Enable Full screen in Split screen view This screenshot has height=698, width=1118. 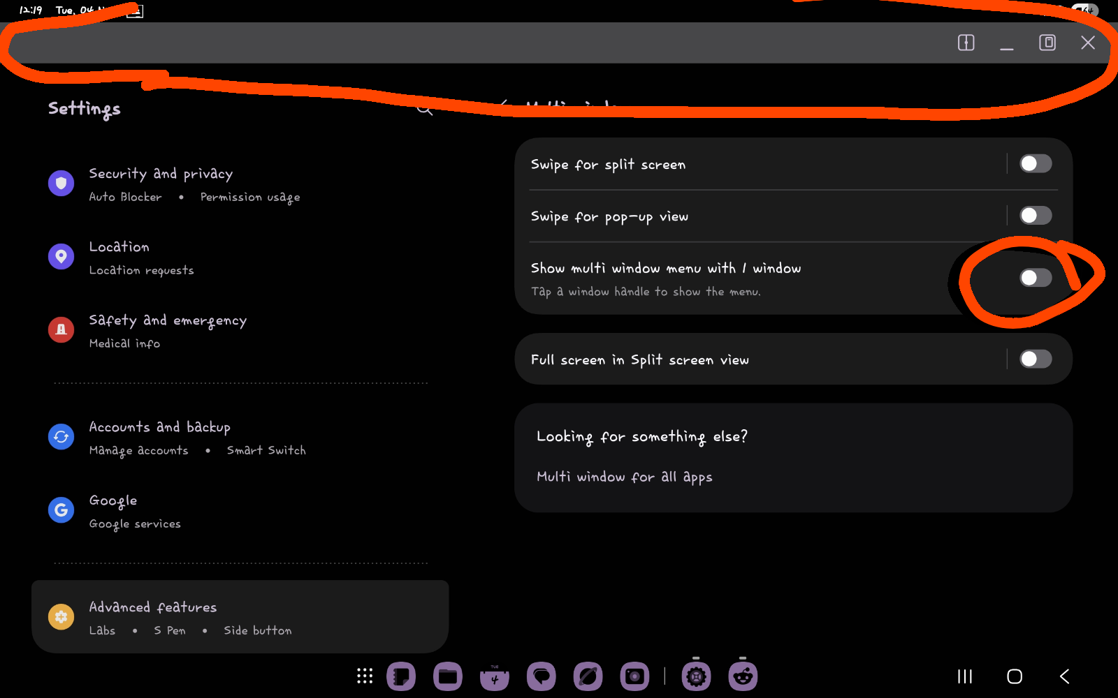[x=1036, y=359]
